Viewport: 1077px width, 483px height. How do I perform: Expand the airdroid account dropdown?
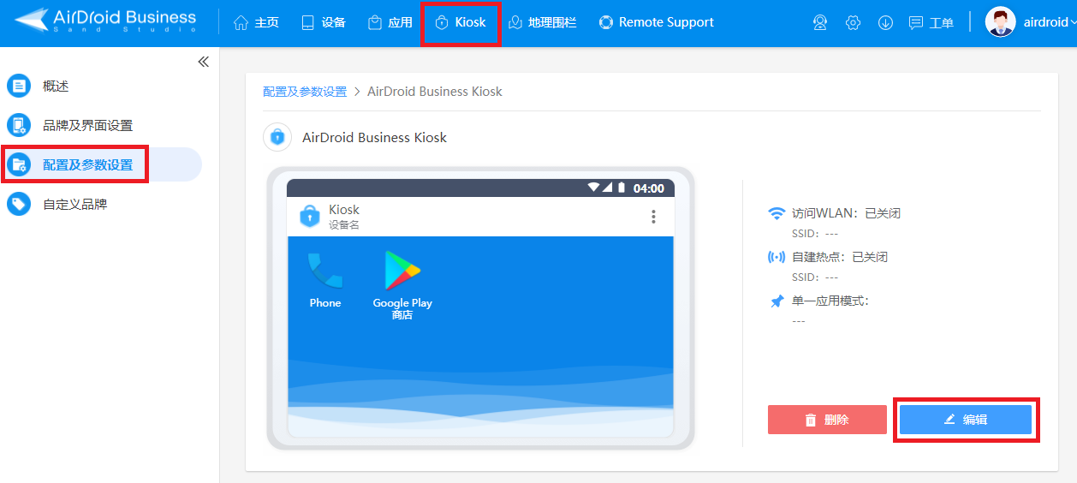(x=1050, y=22)
